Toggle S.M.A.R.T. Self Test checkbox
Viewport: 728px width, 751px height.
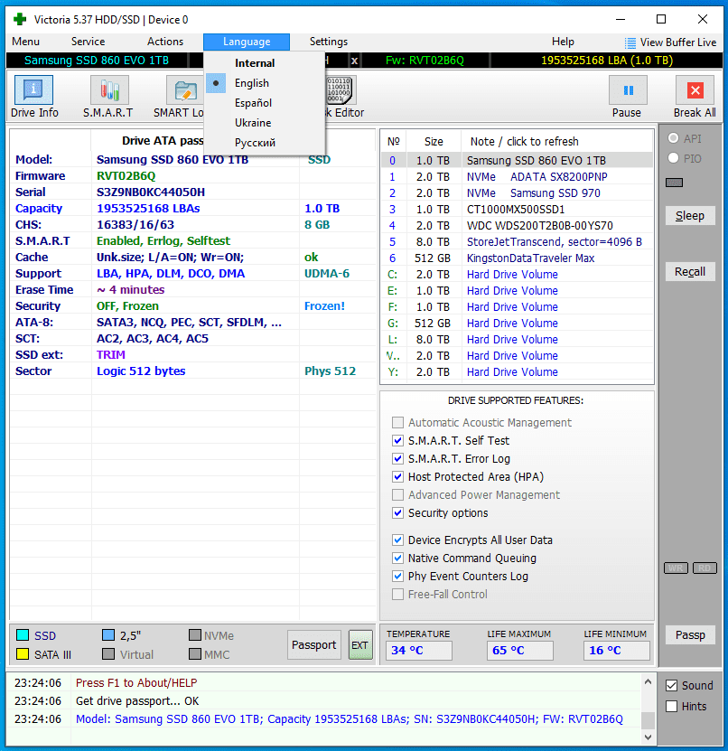pyautogui.click(x=397, y=440)
